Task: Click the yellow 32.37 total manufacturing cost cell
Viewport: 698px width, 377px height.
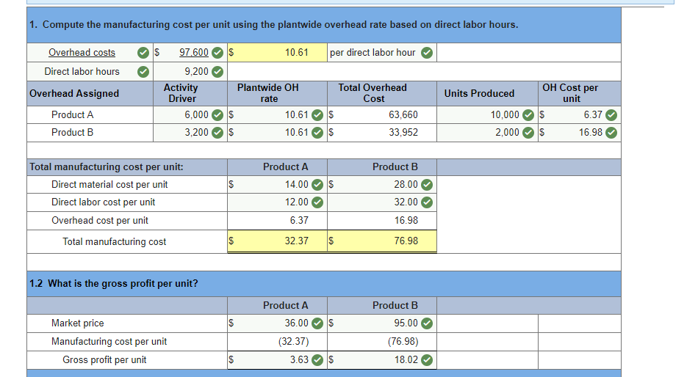Action: coord(277,241)
